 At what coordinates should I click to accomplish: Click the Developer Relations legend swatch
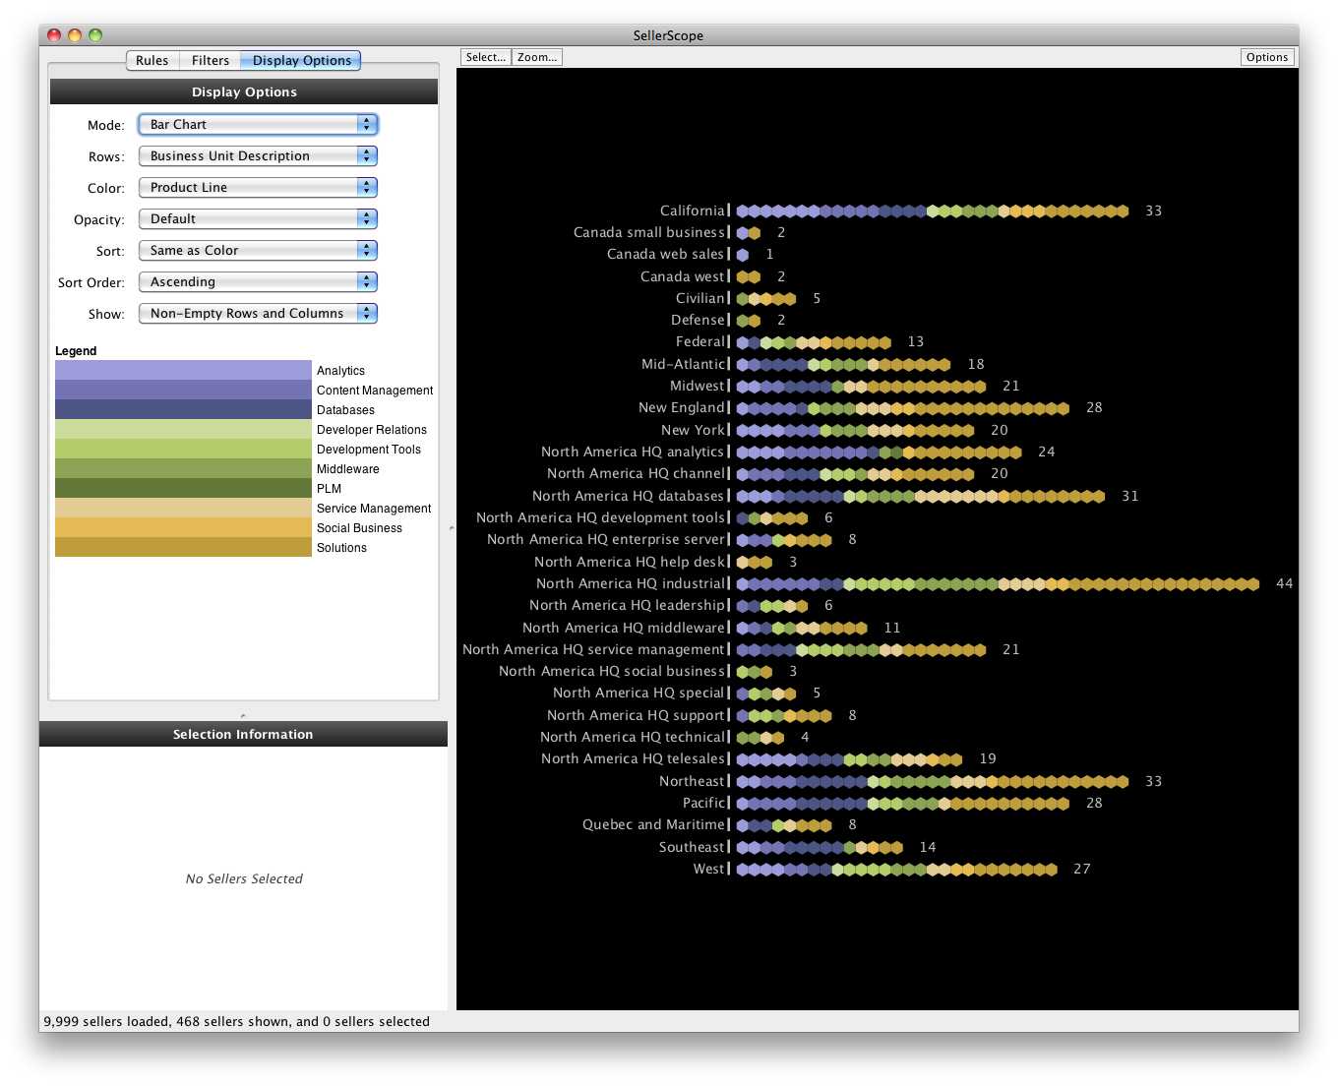pyautogui.click(x=183, y=429)
